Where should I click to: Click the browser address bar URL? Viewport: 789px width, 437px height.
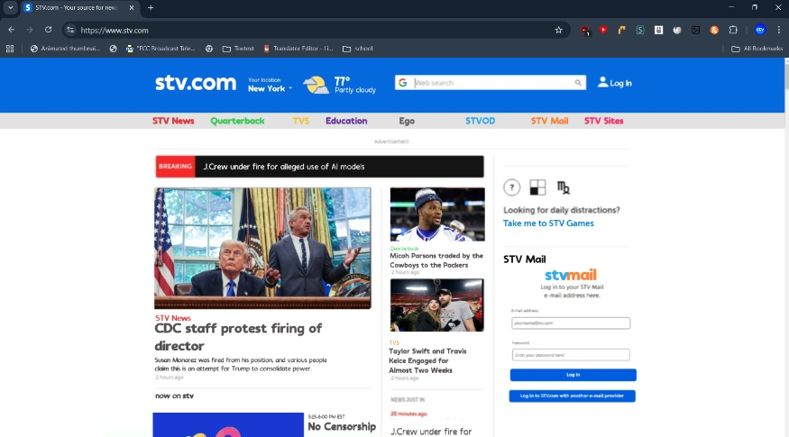pyautogui.click(x=115, y=30)
